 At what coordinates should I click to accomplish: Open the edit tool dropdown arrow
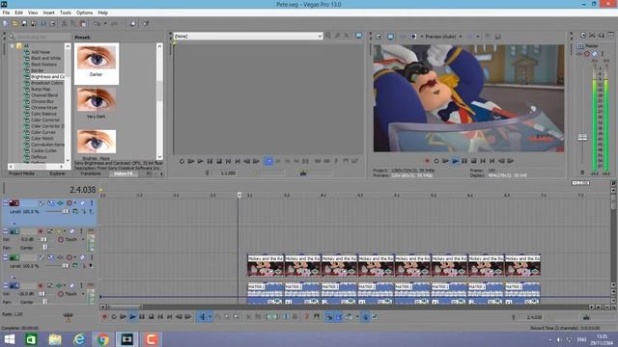click(x=211, y=317)
